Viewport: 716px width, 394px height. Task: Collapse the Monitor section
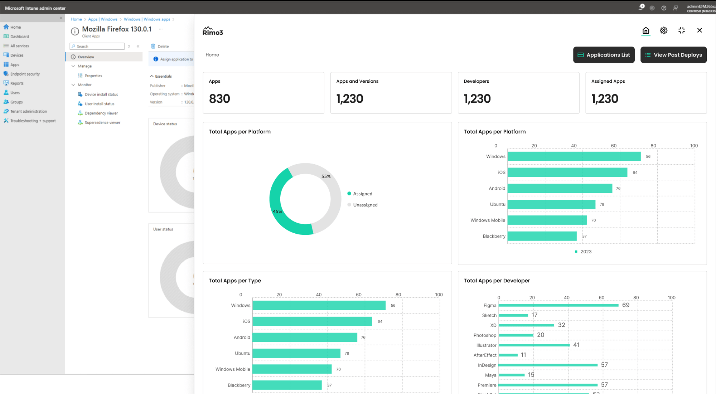73,85
